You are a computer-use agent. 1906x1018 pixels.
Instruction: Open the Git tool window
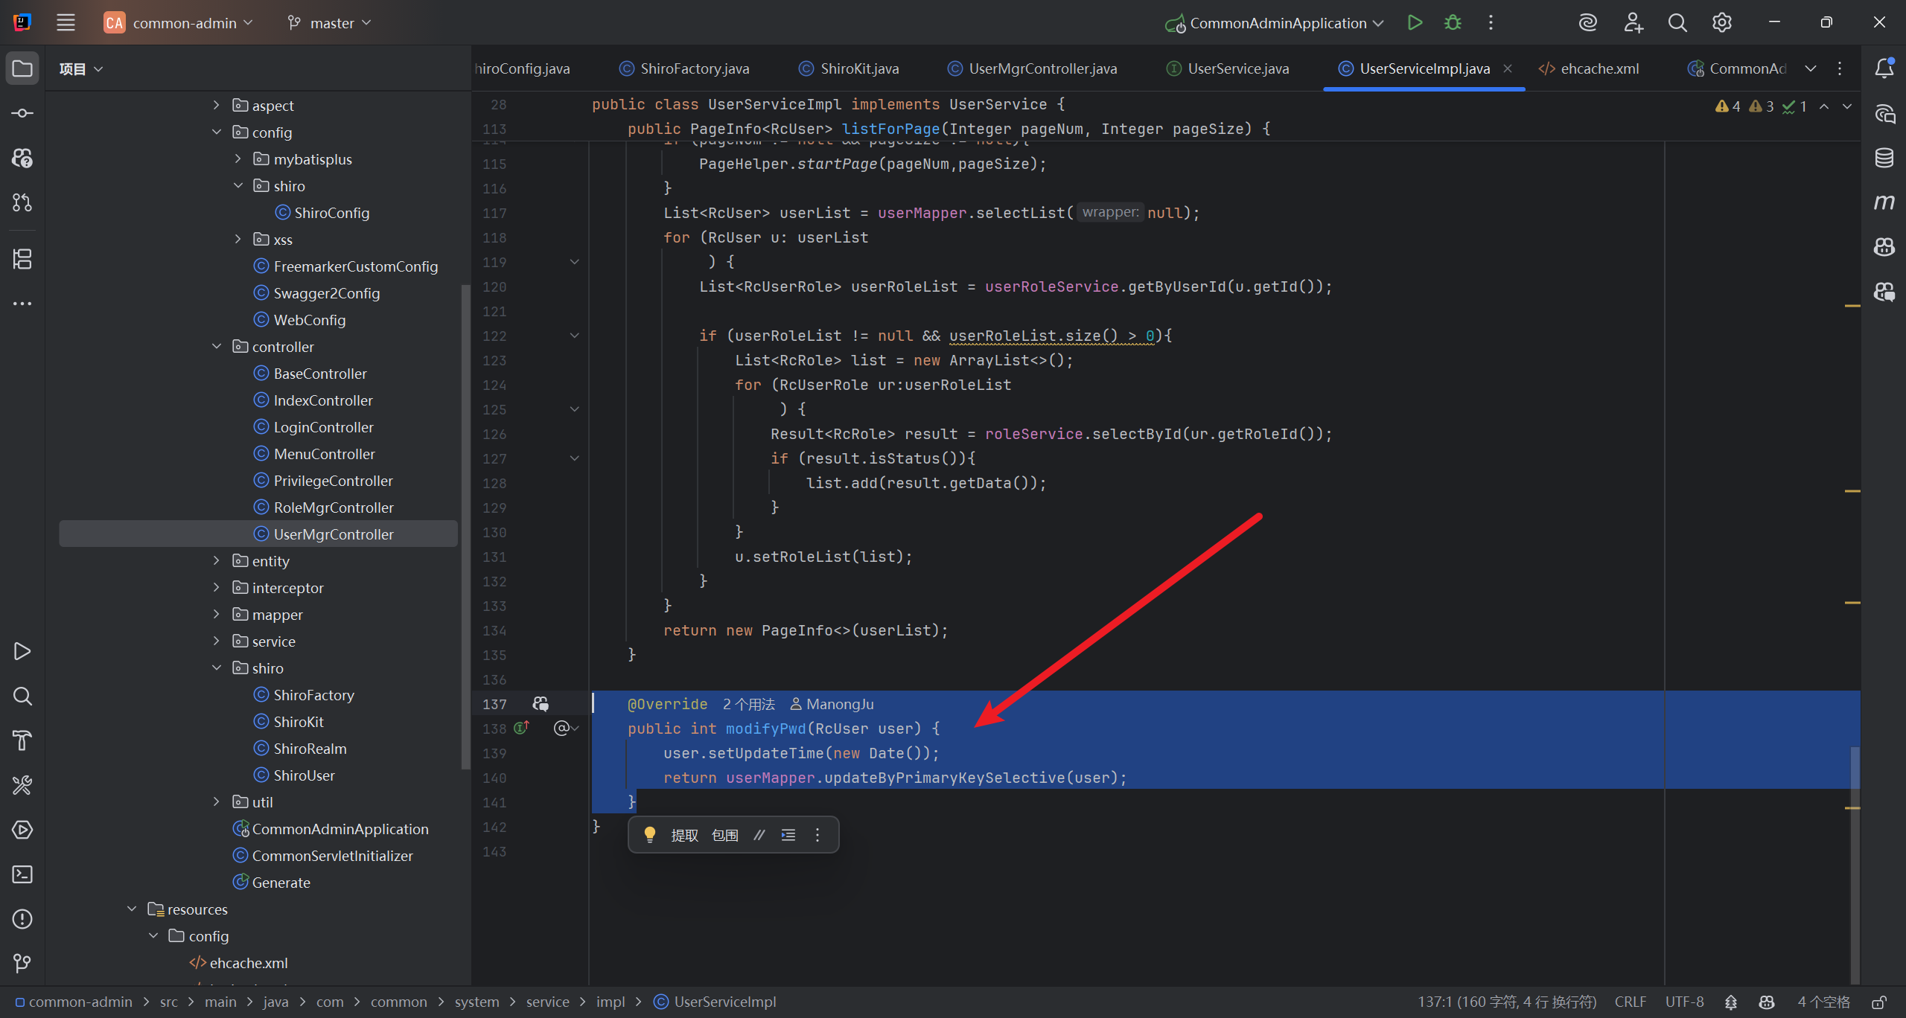point(22,964)
